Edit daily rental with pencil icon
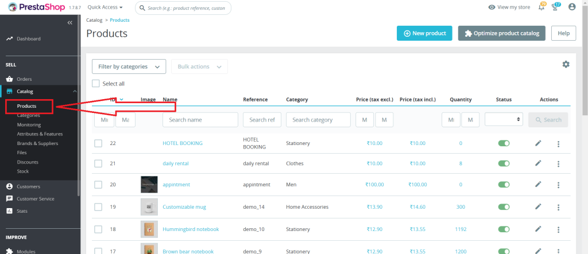Screen dimensions: 588x254 [x=538, y=163]
